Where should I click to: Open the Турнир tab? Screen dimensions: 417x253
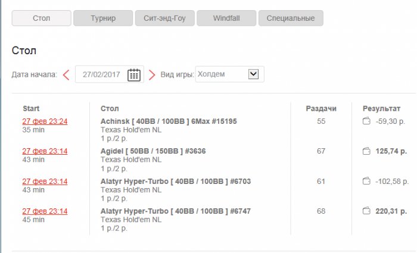click(x=103, y=18)
